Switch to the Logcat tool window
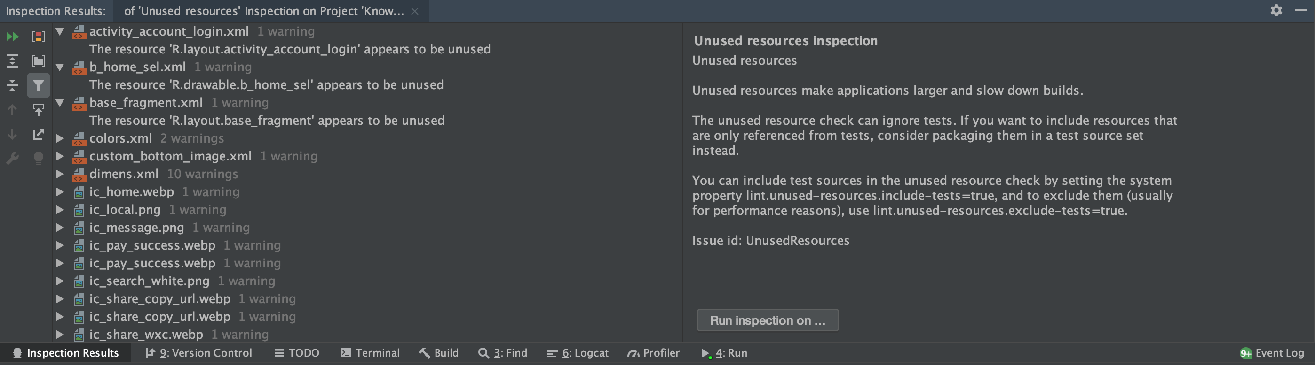Screen dimensions: 1315x365 pos(578,353)
